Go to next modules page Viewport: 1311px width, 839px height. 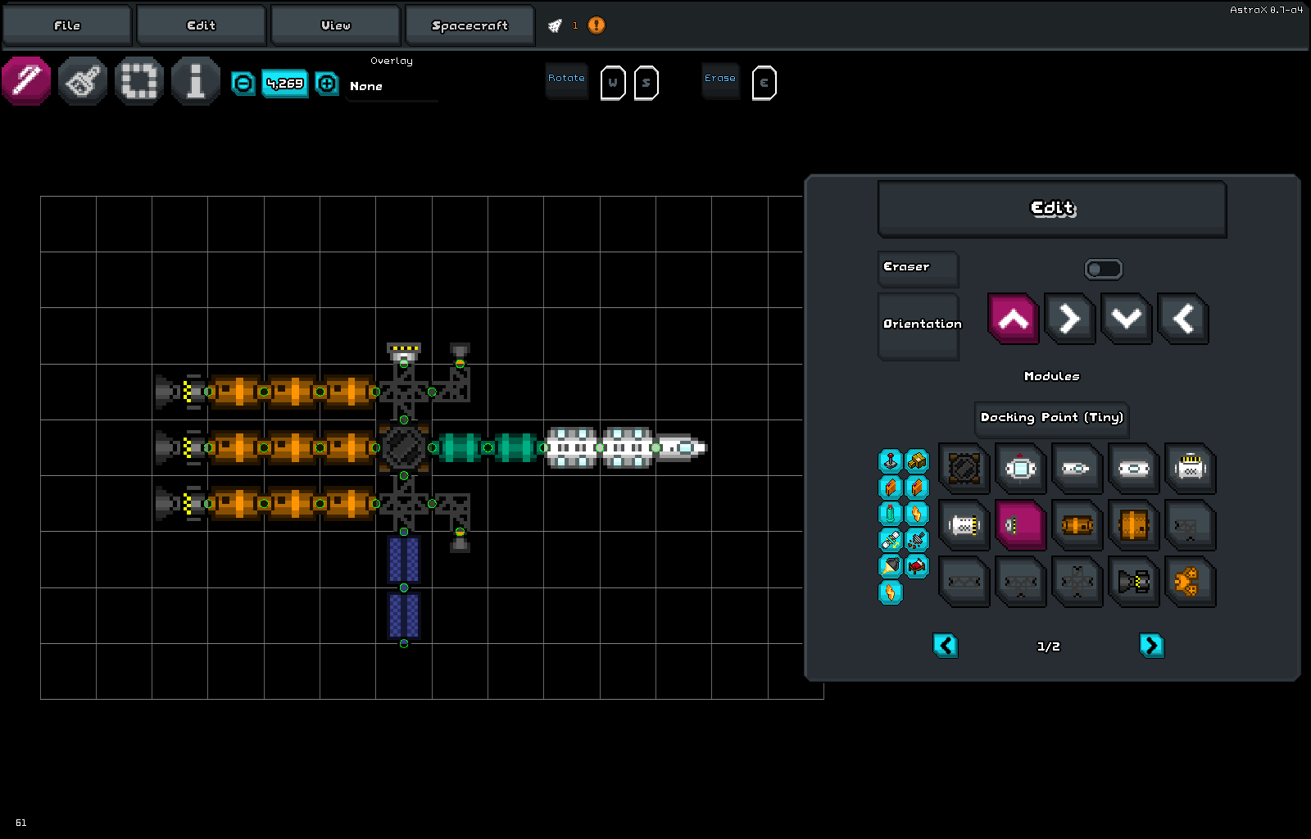[1151, 646]
